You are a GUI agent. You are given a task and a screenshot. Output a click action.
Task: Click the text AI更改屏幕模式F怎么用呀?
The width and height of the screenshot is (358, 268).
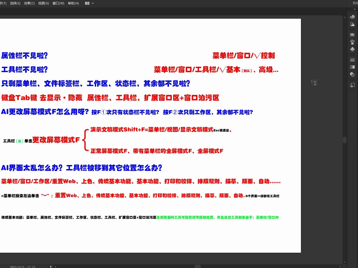[x=45, y=112]
